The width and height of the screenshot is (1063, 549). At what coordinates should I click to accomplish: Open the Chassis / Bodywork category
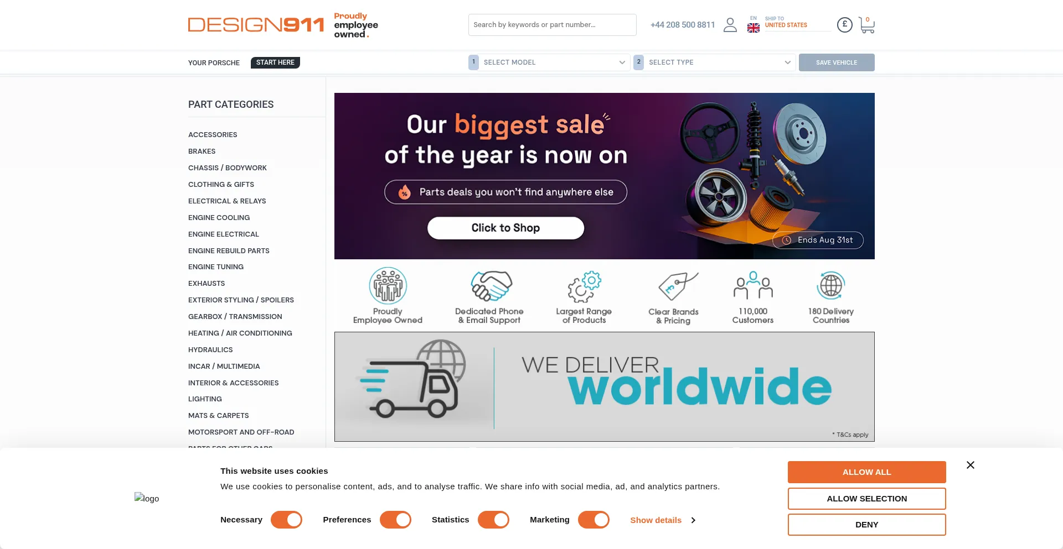(228, 168)
